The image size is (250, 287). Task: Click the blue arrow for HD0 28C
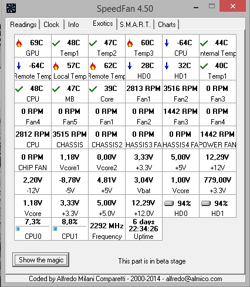pyautogui.click(x=130, y=66)
